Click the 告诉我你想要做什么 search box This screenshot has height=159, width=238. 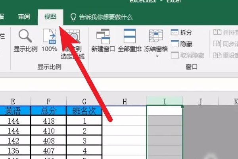106,17
